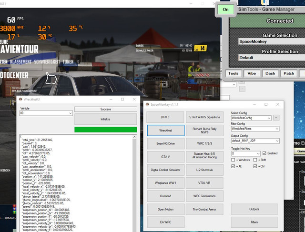305x232 pixels.
Task: Select TUNEN in the game menu
Action: tap(68, 62)
